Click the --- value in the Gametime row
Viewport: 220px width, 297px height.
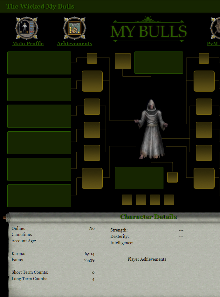tap(92, 235)
